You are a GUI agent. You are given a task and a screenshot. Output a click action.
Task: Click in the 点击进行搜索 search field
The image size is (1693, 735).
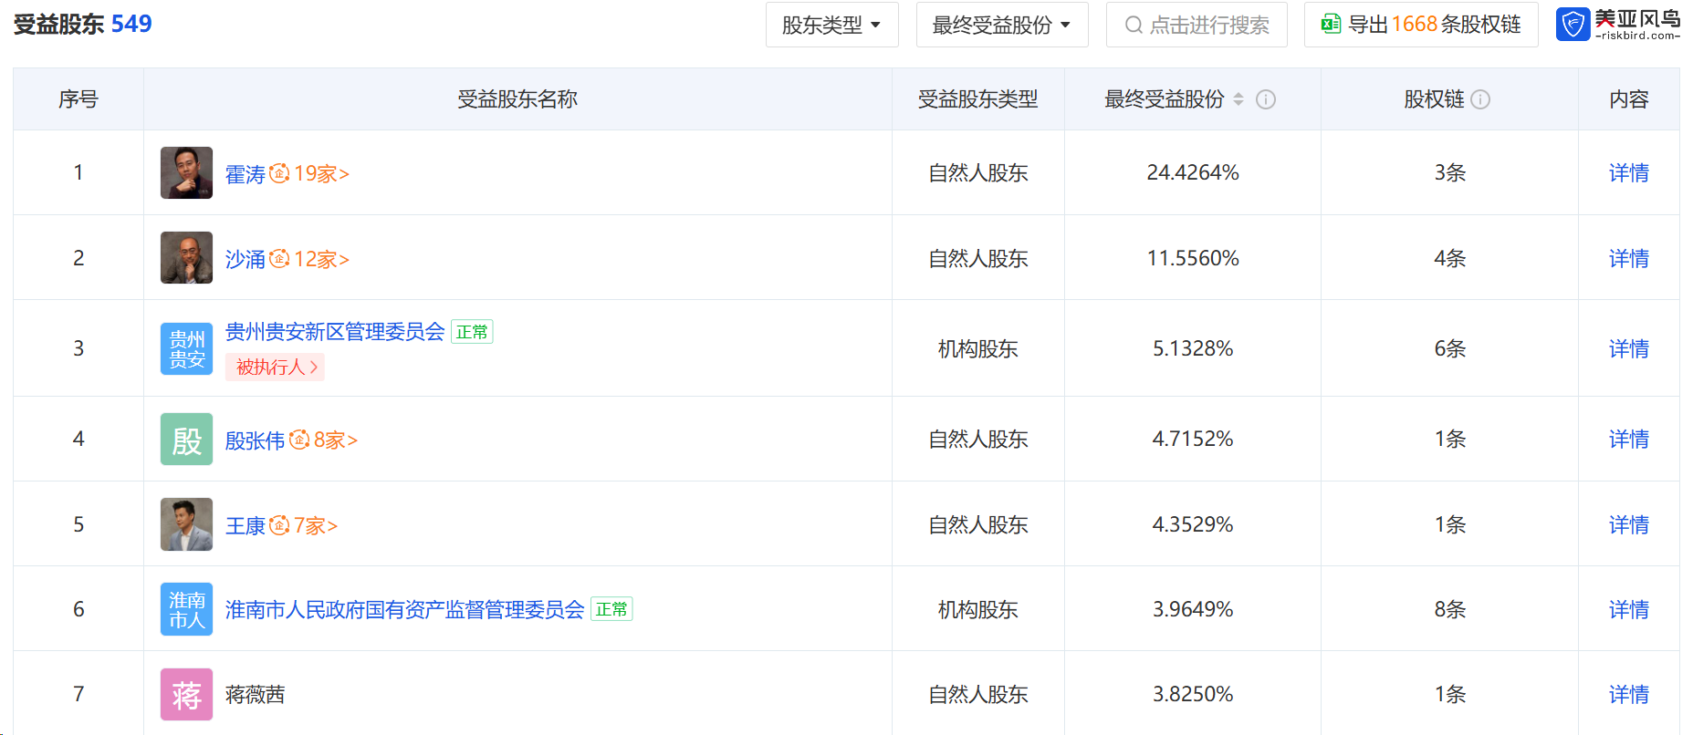click(x=1207, y=25)
